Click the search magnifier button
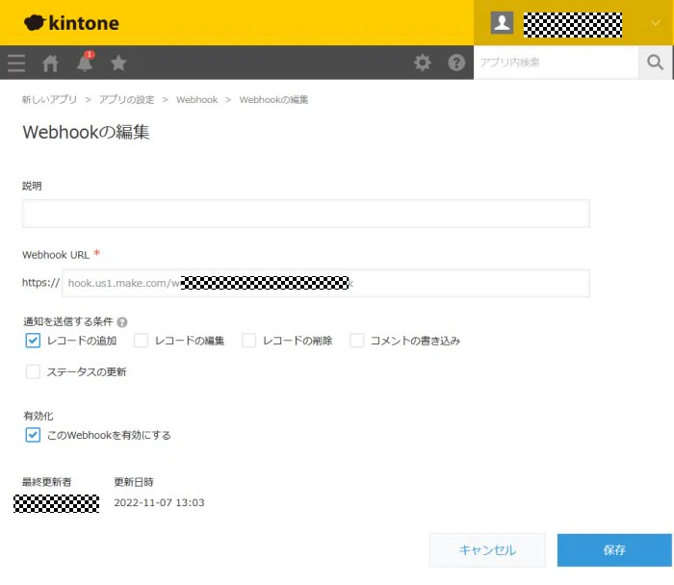Image resolution: width=674 pixels, height=585 pixels. (x=655, y=63)
